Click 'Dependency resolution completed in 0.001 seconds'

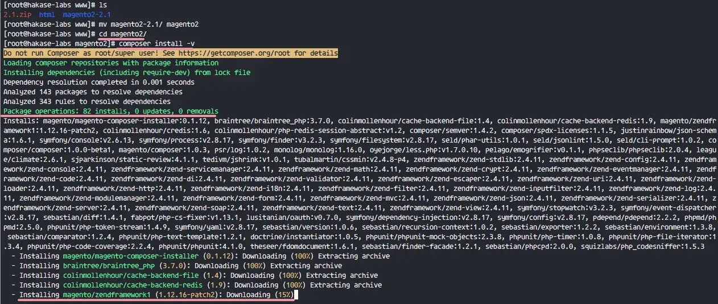point(99,82)
